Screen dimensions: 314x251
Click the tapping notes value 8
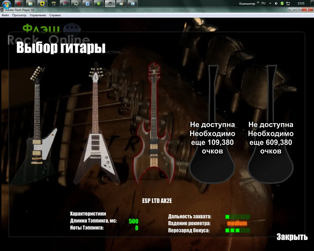(137, 228)
